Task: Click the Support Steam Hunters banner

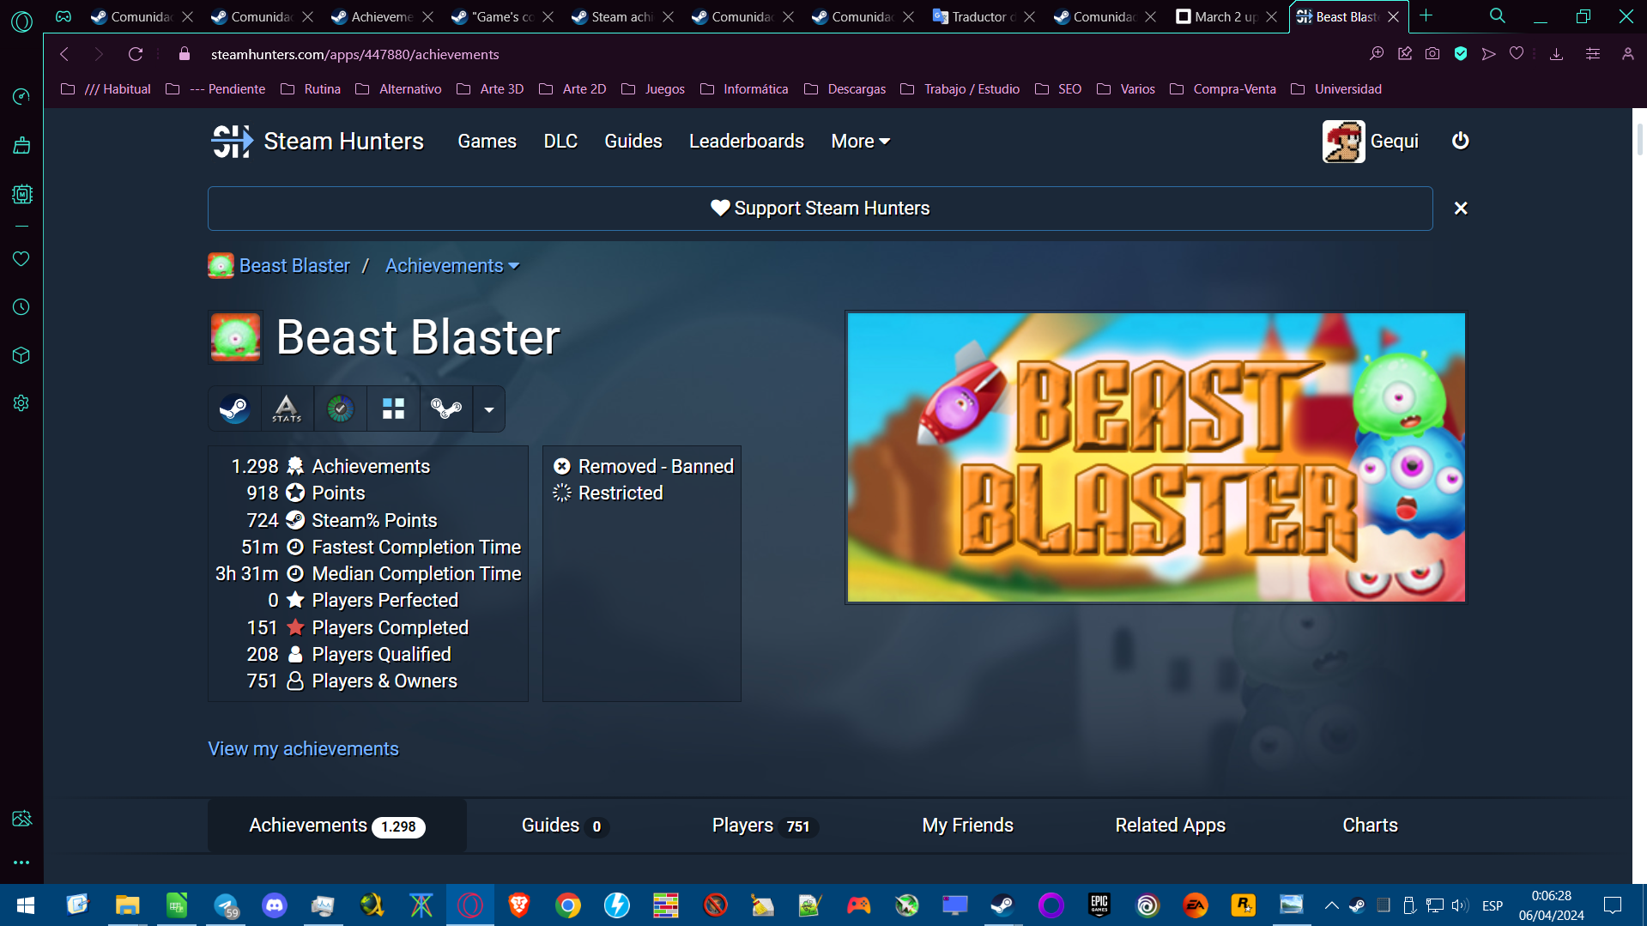Action: coord(820,209)
